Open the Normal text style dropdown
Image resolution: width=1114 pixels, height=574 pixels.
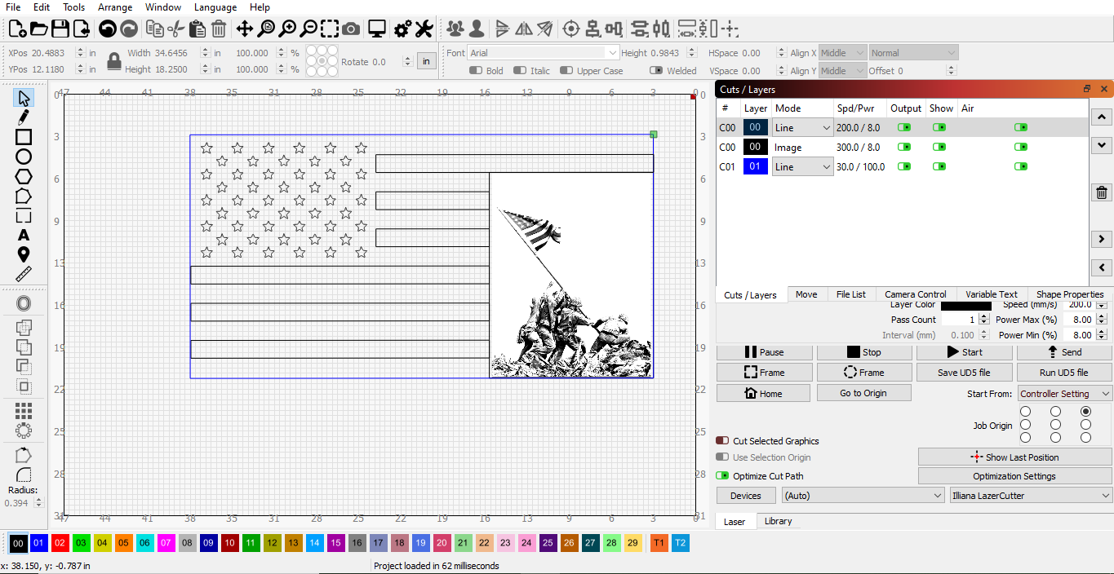pyautogui.click(x=913, y=53)
